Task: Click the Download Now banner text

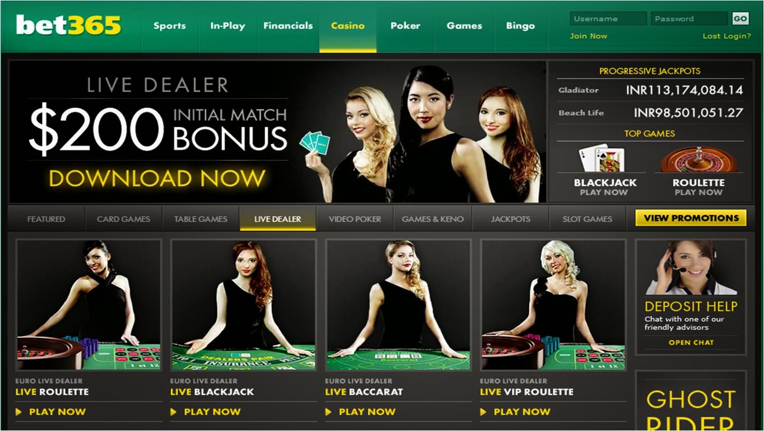Action: pyautogui.click(x=157, y=179)
